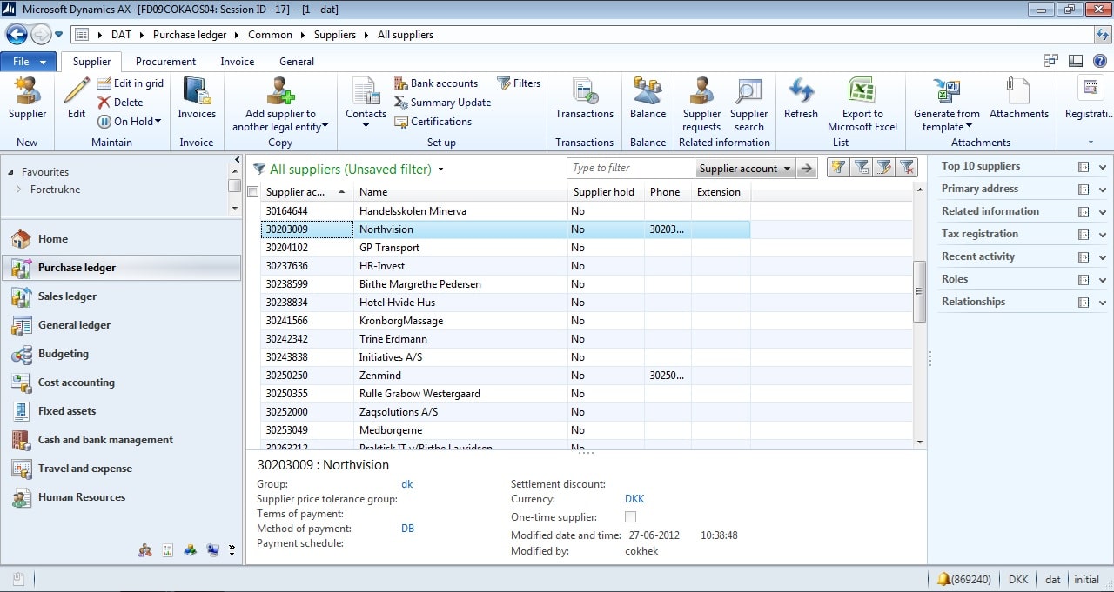
Task: Switch to the Invoice tab
Action: tap(237, 62)
